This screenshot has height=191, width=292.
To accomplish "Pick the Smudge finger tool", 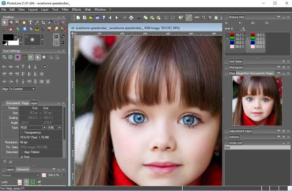I will [56, 29].
